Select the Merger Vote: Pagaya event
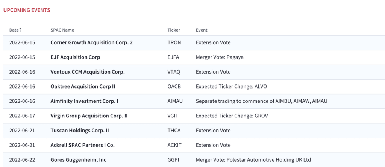 220,57
